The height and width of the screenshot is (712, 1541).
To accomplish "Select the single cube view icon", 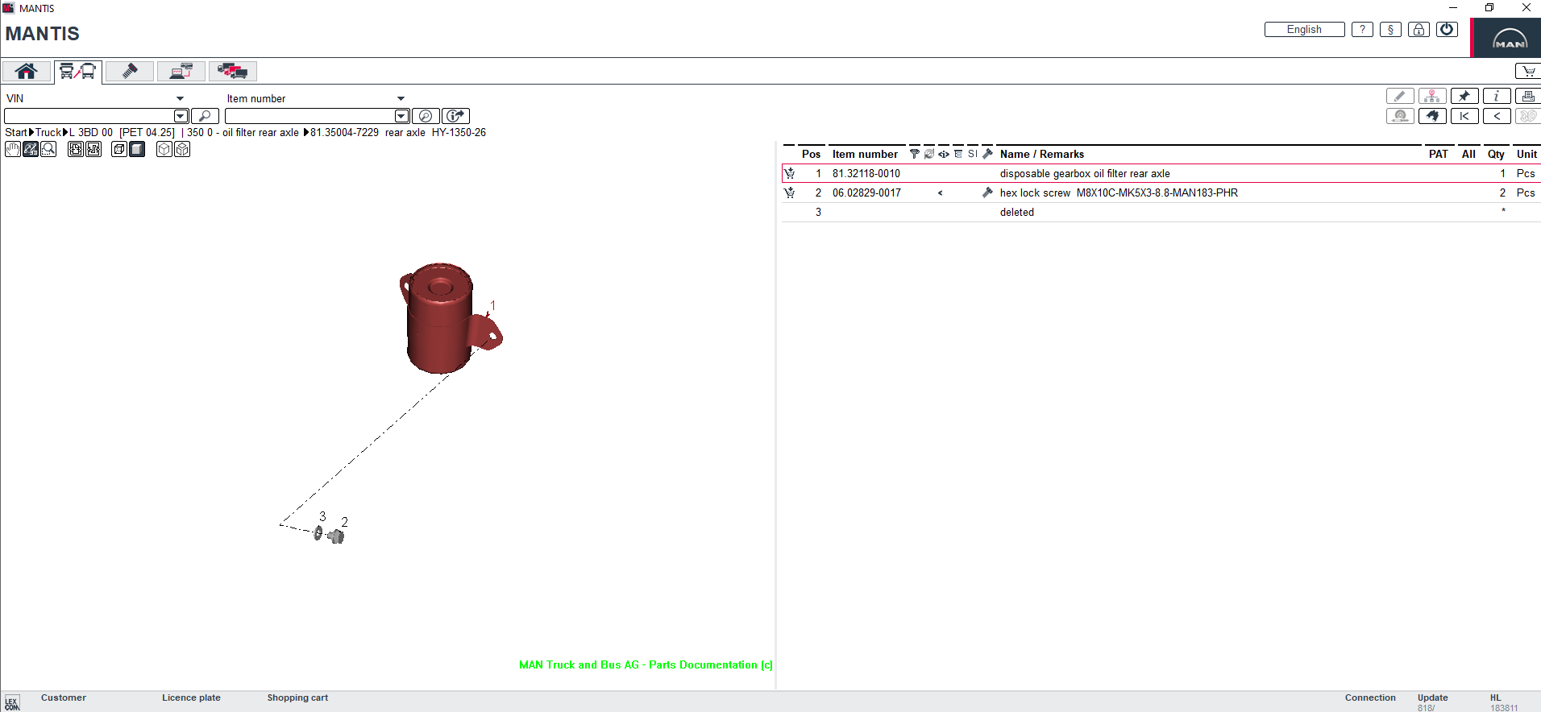I will tap(164, 149).
